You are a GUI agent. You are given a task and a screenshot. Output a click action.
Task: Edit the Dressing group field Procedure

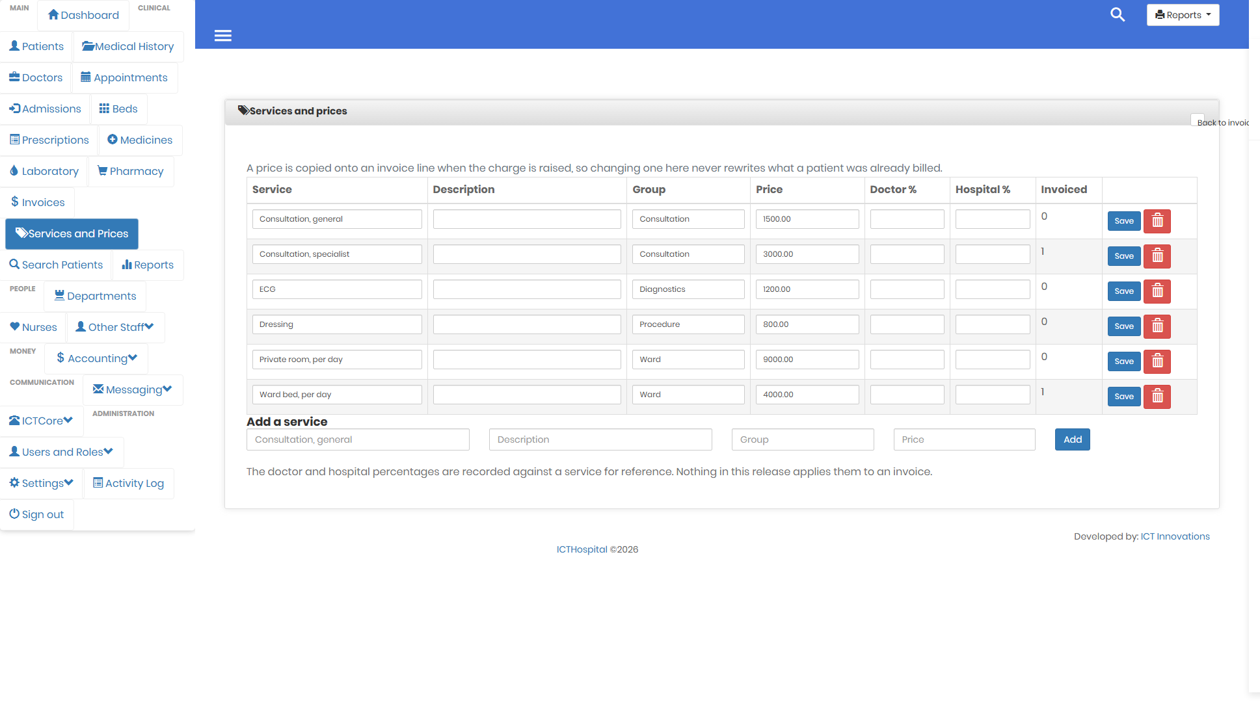[x=688, y=324]
